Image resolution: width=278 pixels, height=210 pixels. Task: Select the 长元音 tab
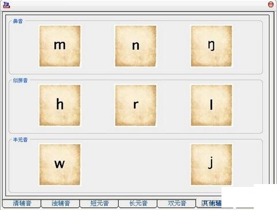[138, 203]
